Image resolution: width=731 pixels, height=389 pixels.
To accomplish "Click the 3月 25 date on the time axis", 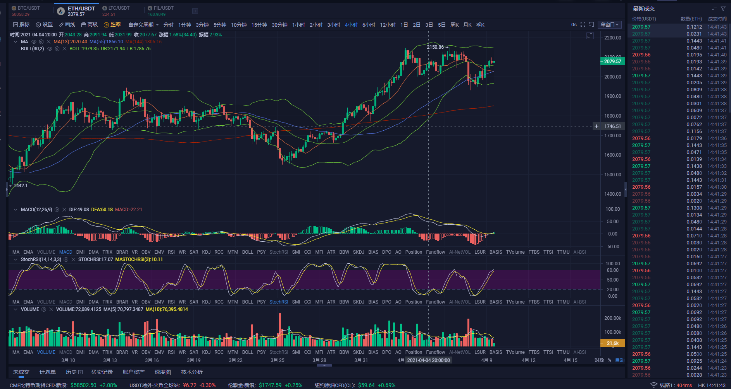I will click(x=278, y=360).
